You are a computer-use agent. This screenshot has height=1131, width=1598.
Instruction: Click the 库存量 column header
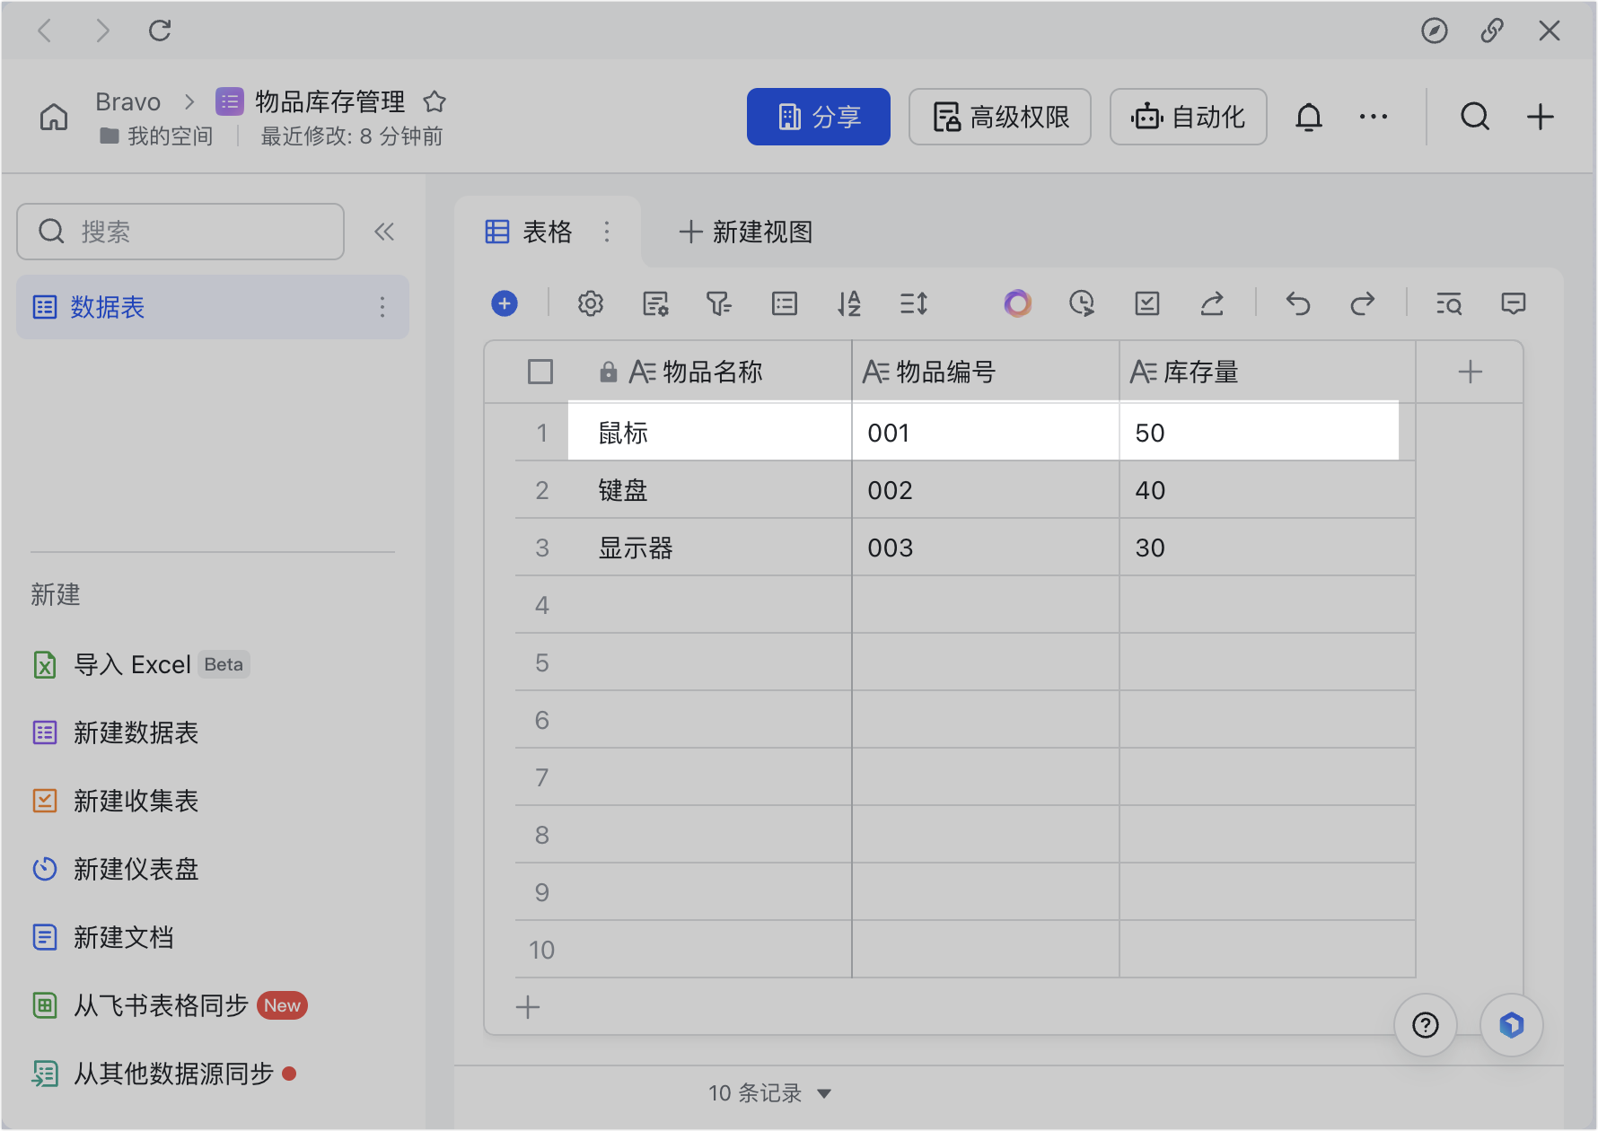pyautogui.click(x=1268, y=372)
